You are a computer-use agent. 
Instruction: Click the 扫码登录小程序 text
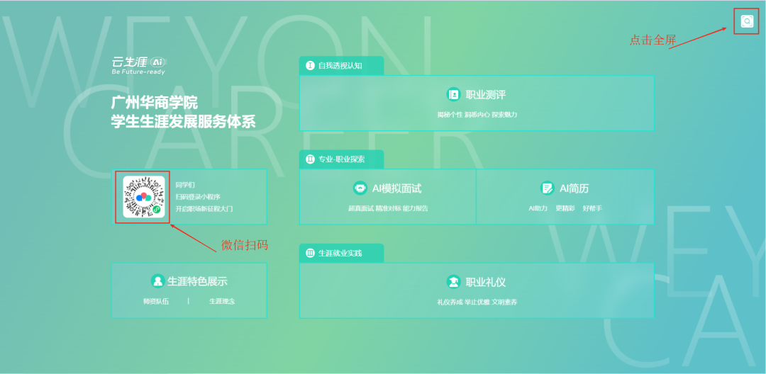coord(198,197)
